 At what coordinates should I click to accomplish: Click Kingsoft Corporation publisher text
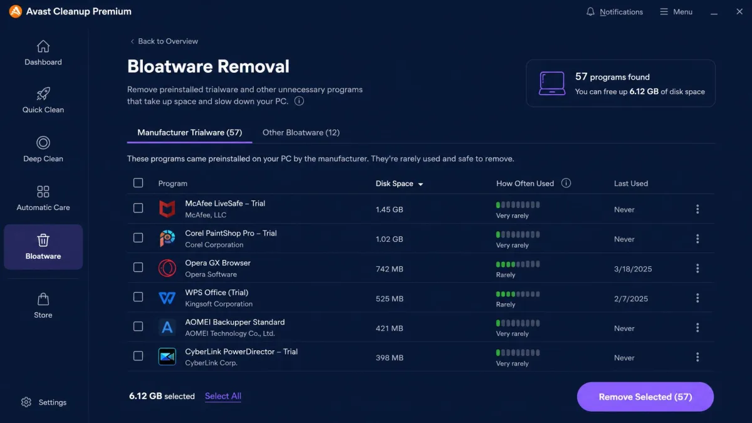click(219, 304)
